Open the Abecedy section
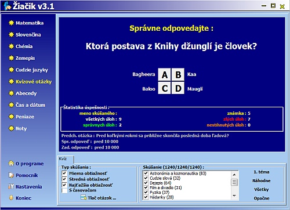The height and width of the screenshot is (210, 290). 26,93
